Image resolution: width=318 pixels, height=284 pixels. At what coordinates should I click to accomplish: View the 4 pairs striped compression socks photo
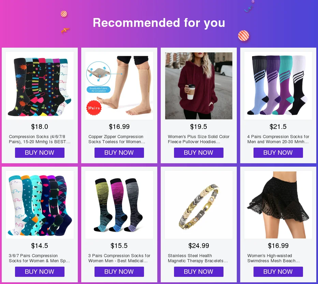click(x=278, y=86)
